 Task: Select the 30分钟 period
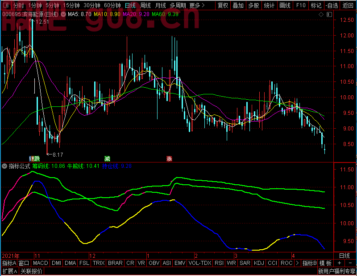pyautogui.click(x=92, y=5)
